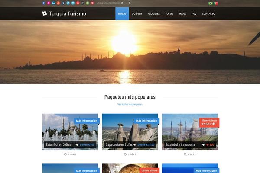Click the price tag icon on Capadocia en 3 días
260x173 pixels.
[135, 145]
